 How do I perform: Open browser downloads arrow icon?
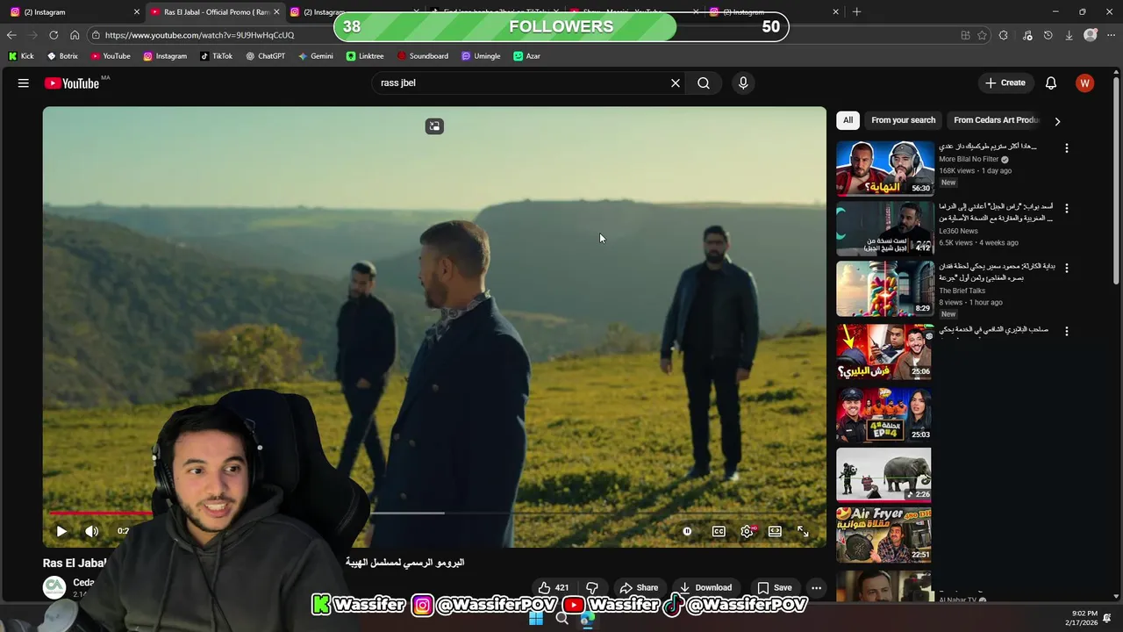point(1069,35)
